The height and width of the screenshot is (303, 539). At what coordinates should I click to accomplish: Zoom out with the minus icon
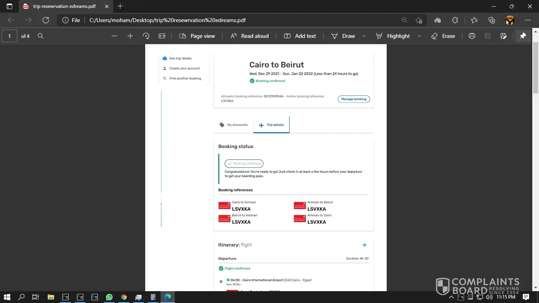[114, 36]
